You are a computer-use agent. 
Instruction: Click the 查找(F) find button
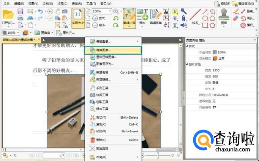[x=222, y=3]
